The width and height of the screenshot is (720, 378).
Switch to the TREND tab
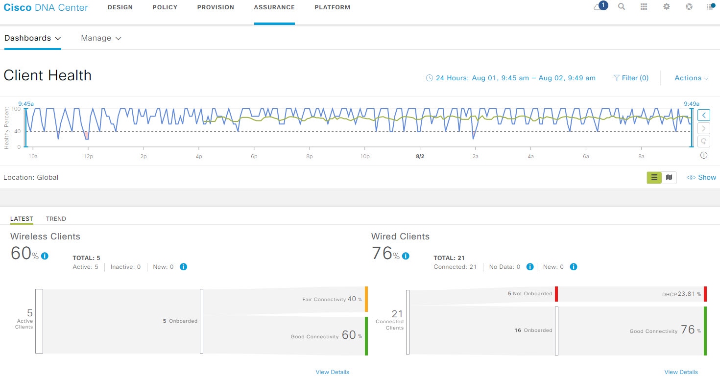click(x=56, y=219)
